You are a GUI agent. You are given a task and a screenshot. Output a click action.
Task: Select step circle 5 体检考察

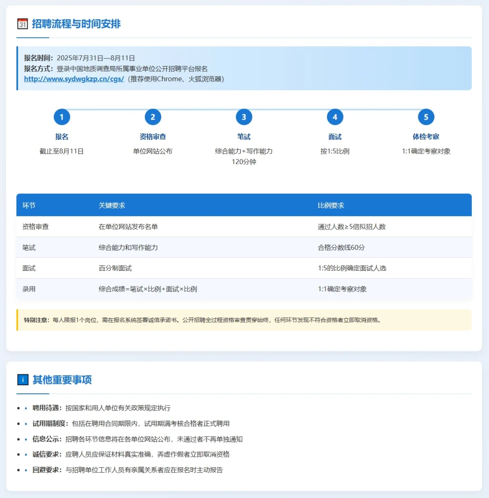[x=426, y=117]
